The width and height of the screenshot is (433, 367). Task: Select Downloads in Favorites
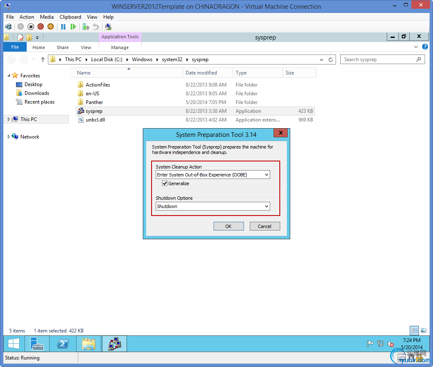click(37, 93)
